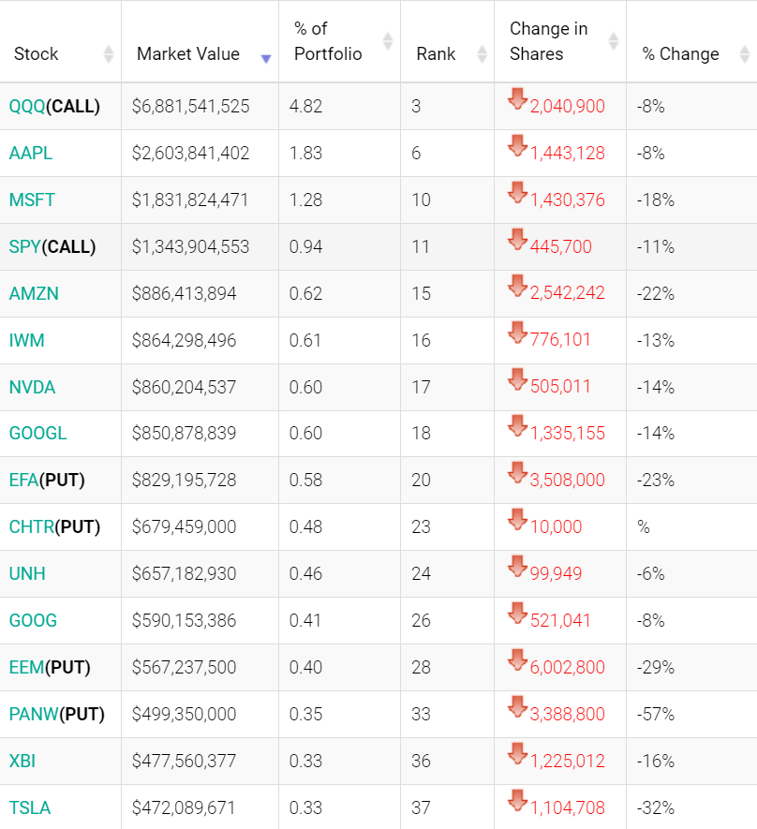Click the red down arrow in AAPL row
The image size is (757, 829).
(517, 146)
